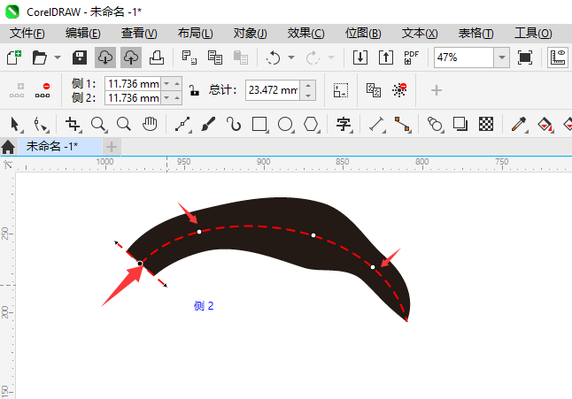Select the Rectangle tool
The width and height of the screenshot is (572, 399).
(259, 124)
